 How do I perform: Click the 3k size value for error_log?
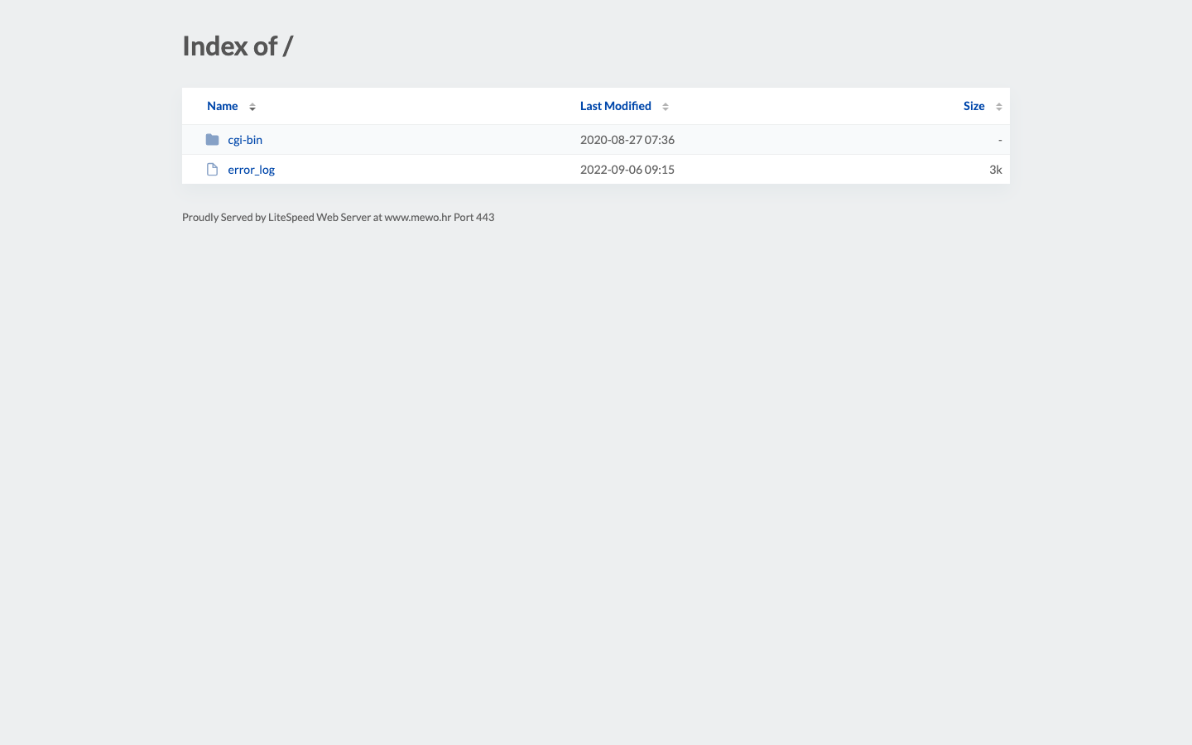996,170
